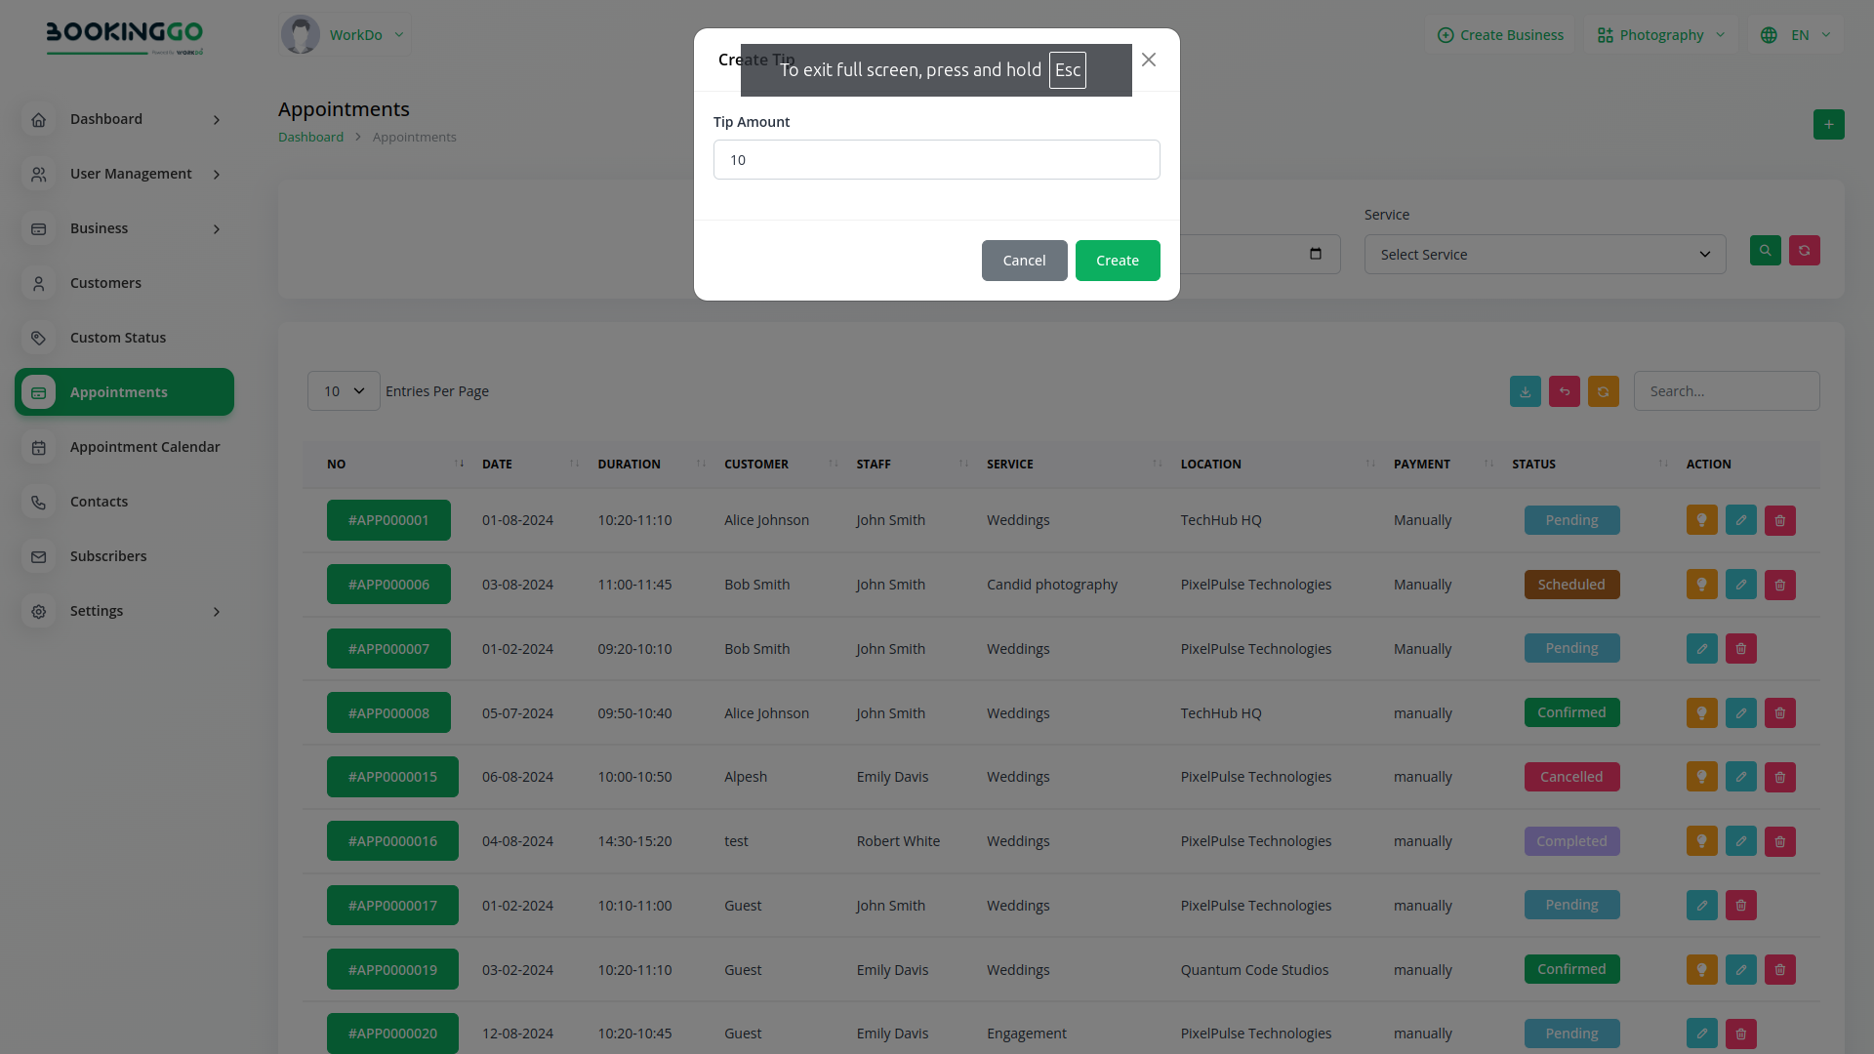Click the tip icon for #APP000001

click(x=1701, y=520)
